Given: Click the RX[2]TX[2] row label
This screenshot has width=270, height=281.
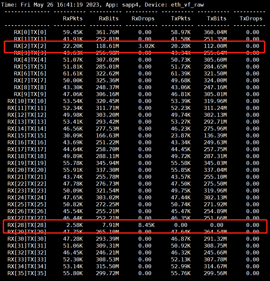Looking at the screenshot, I should pos(30,46).
